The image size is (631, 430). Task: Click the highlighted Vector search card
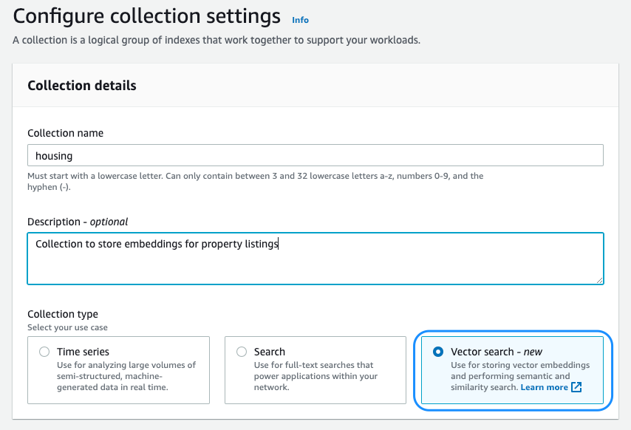(x=513, y=369)
